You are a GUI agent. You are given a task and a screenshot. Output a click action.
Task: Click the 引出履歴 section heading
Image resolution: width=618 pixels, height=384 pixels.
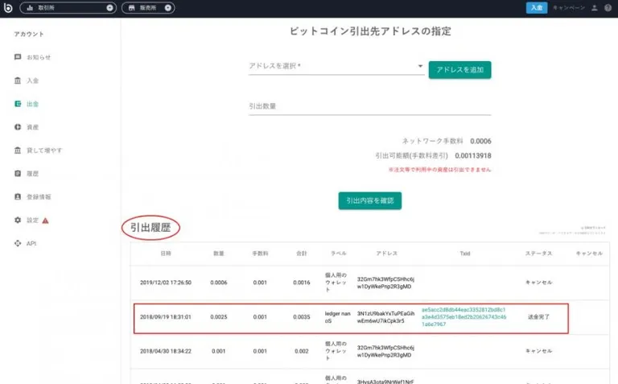pyautogui.click(x=150, y=228)
